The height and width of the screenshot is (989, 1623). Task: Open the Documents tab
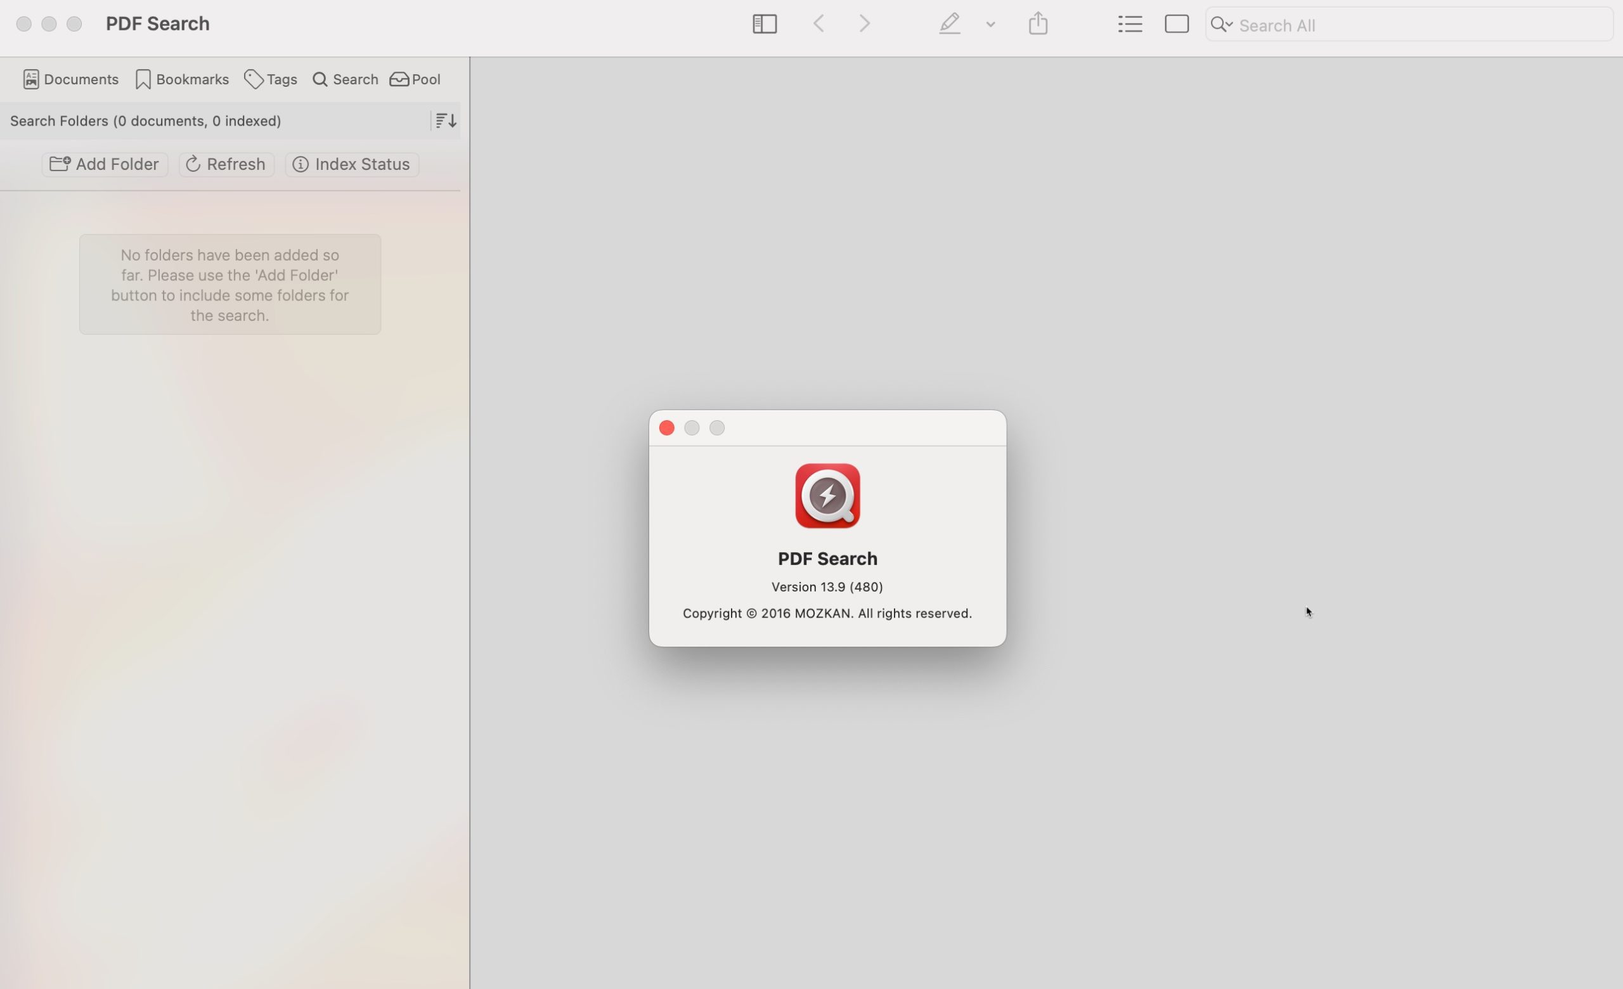coord(70,80)
